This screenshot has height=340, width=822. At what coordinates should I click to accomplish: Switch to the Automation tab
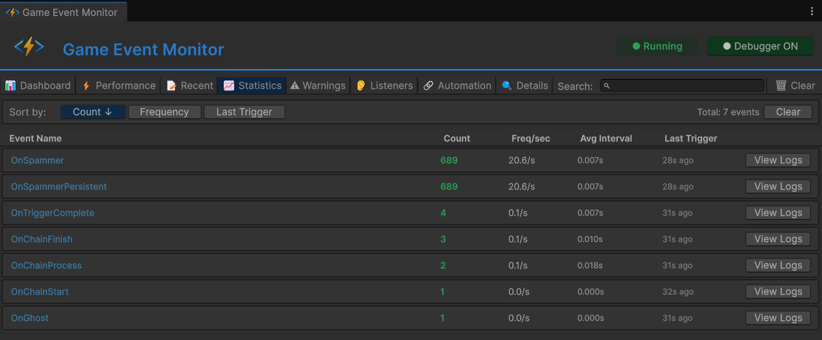(x=457, y=85)
